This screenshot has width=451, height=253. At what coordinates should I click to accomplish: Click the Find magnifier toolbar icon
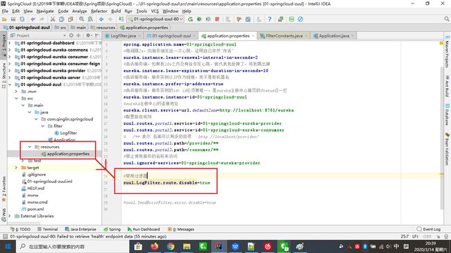click(x=81, y=19)
